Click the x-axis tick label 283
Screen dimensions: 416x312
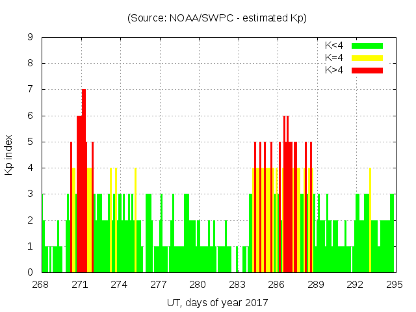[x=237, y=285]
